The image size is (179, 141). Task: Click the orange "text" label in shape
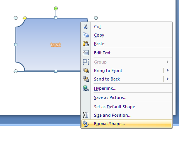point(56,45)
